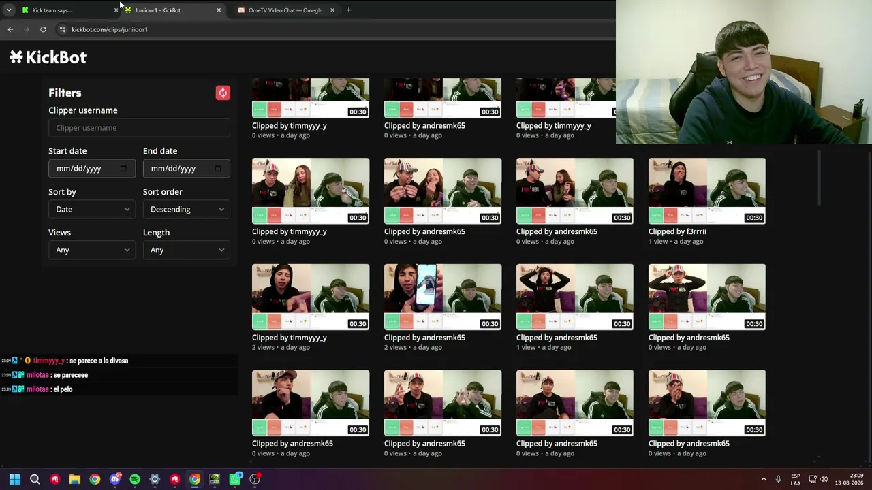Close the Kick team says tab
Screen dimensions: 872x490
click(116, 10)
